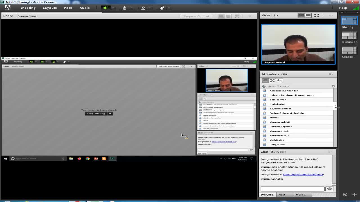The image size is (360, 202).
Task: Open the Meeting menu
Action: (28, 8)
